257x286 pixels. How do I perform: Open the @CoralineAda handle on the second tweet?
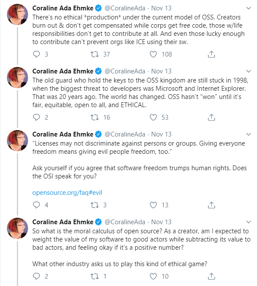[125, 71]
